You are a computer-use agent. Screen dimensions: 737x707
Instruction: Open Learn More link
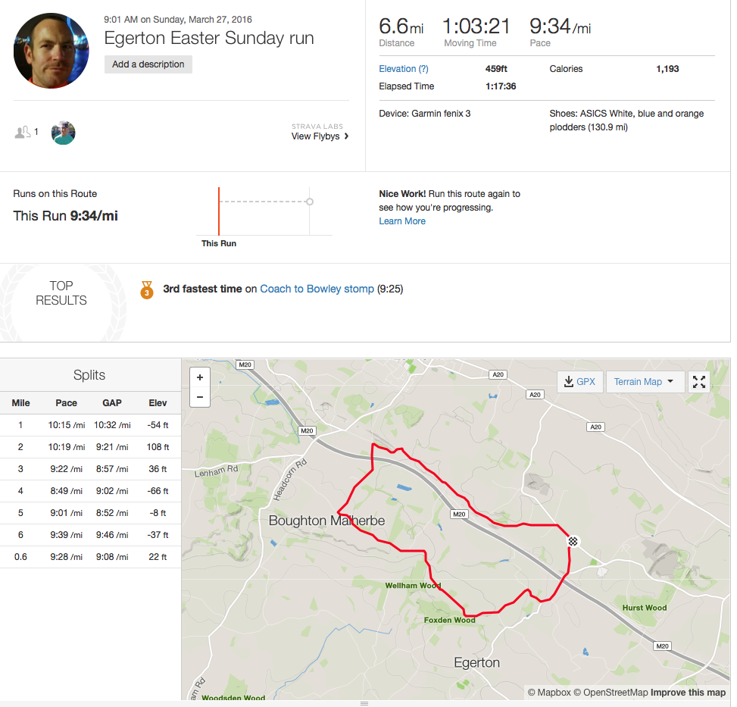point(402,221)
